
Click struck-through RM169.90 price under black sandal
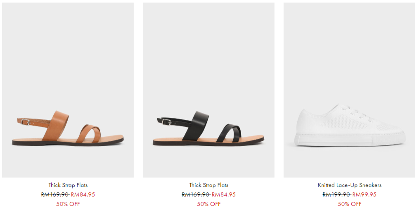pyautogui.click(x=196, y=194)
